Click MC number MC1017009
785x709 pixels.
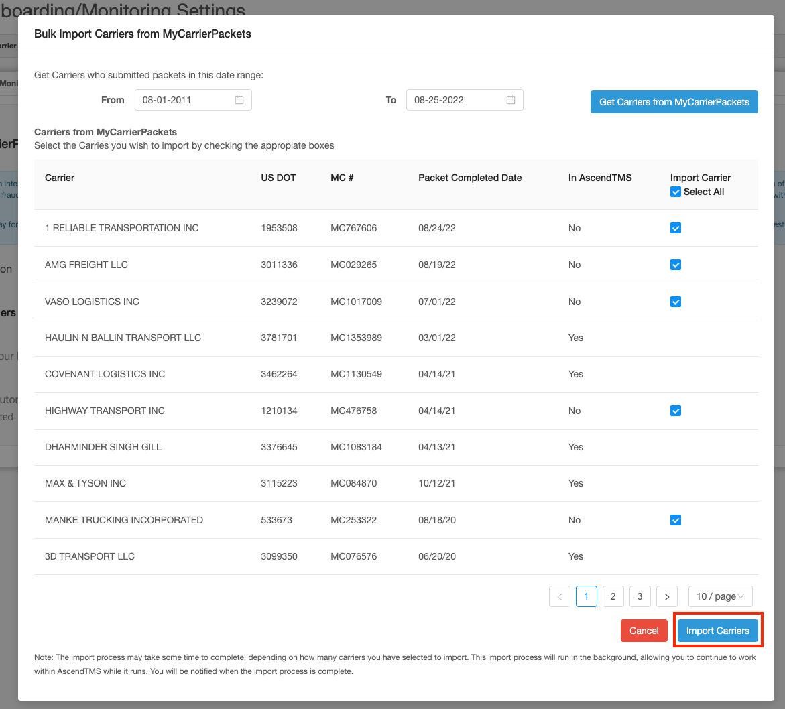tap(356, 302)
